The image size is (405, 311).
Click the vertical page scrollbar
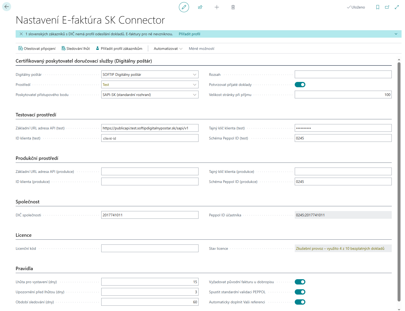[399, 182]
